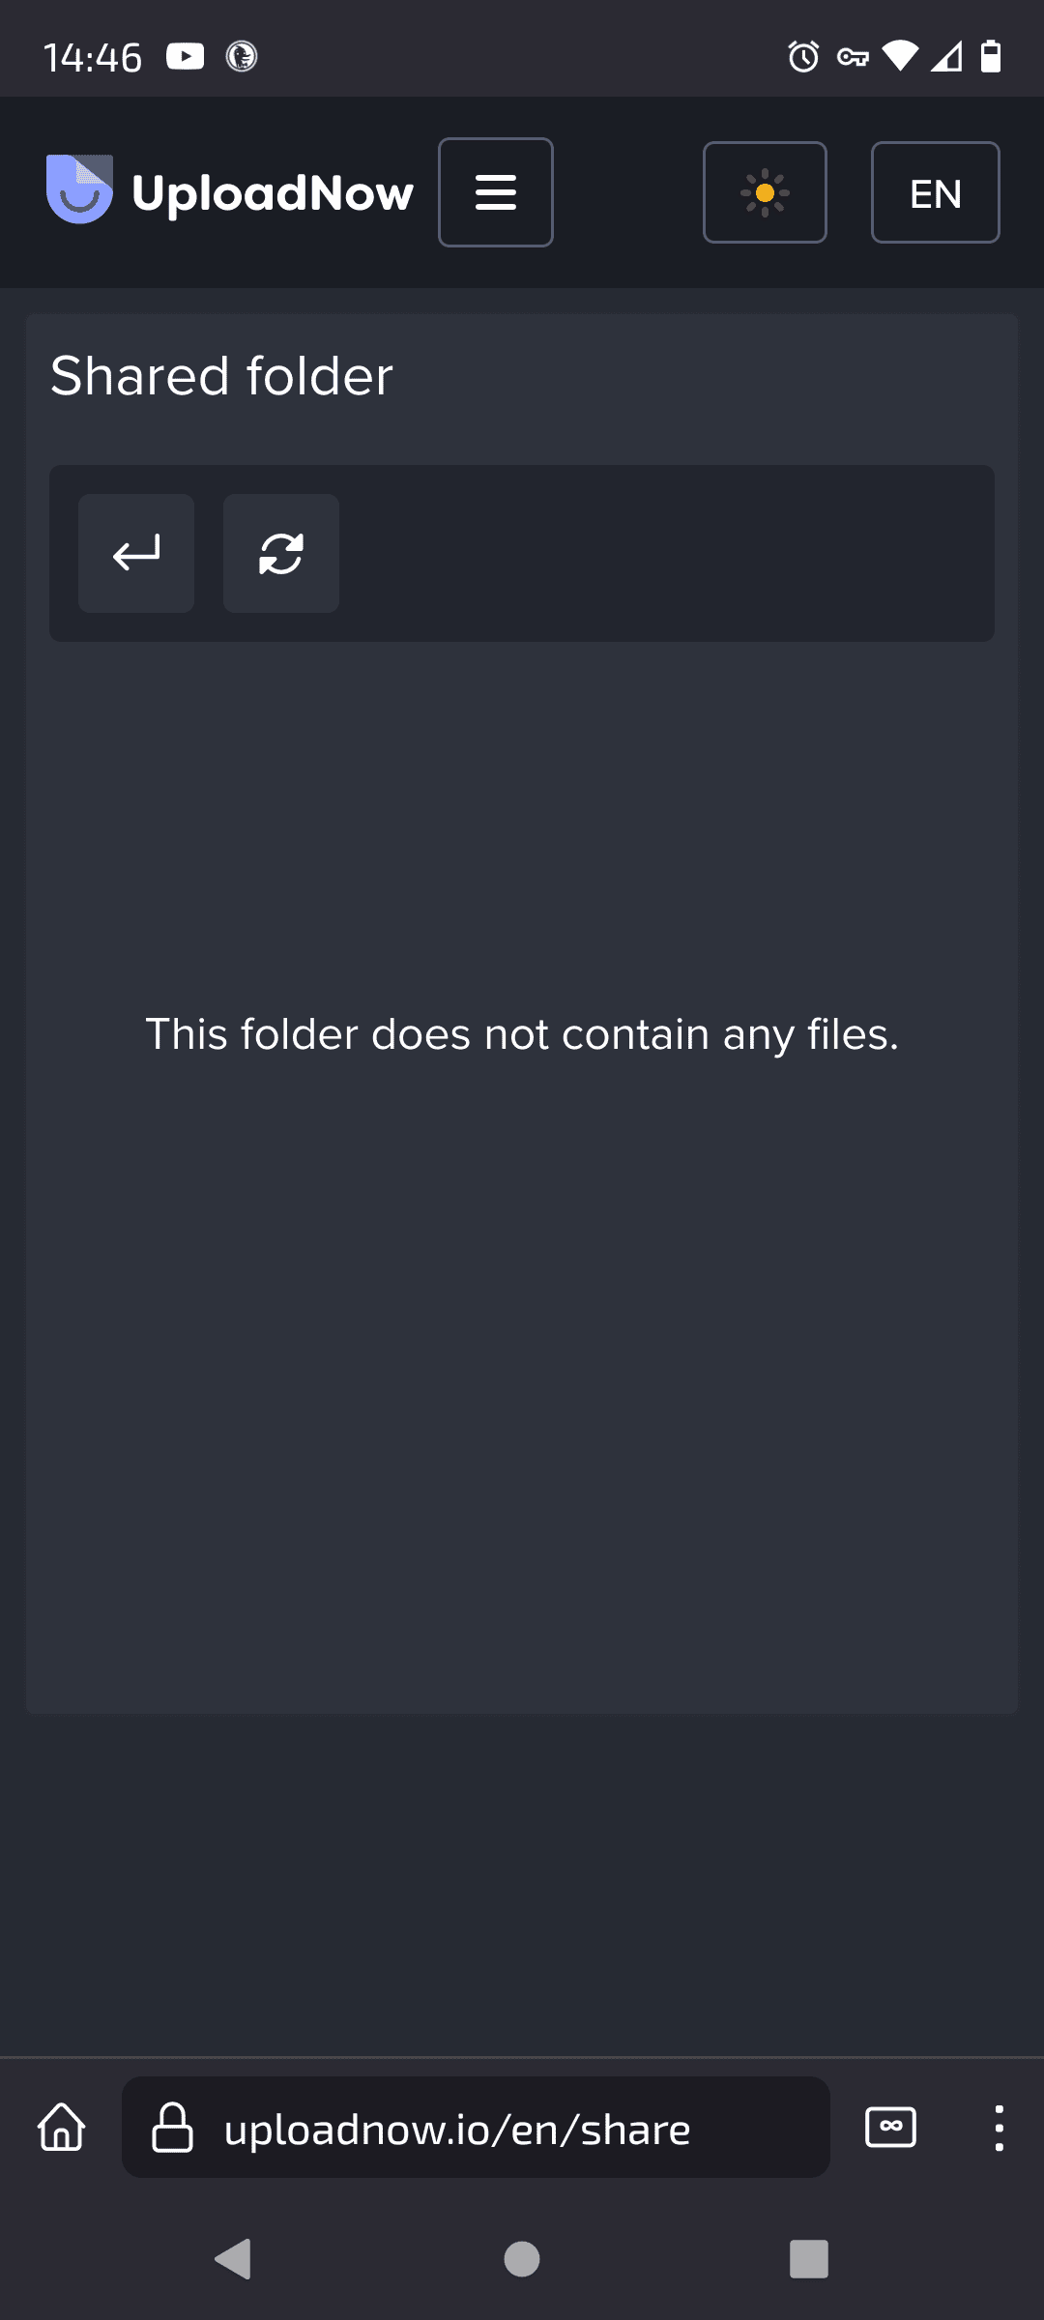
Task: Go back using the return arrow button
Action: [136, 554]
